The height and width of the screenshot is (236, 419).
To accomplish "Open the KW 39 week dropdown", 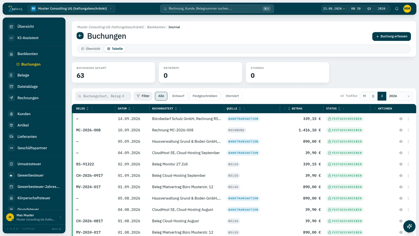I will point(357,9).
